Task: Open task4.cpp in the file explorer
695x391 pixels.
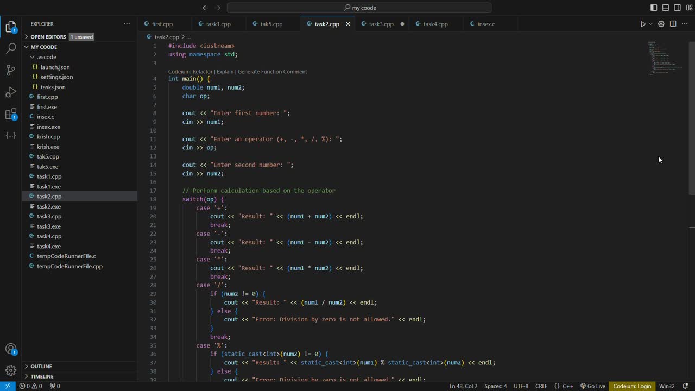Action: coord(49,236)
